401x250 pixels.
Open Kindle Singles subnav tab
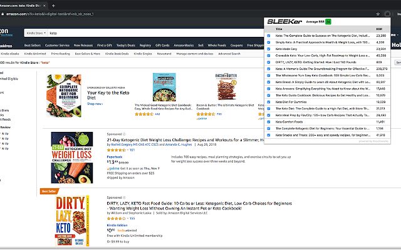[x=143, y=54]
